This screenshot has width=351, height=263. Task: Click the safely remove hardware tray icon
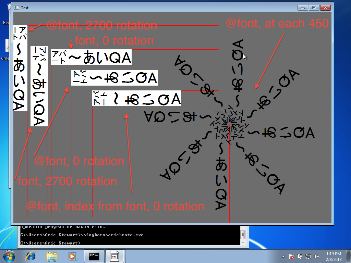[x=300, y=256]
